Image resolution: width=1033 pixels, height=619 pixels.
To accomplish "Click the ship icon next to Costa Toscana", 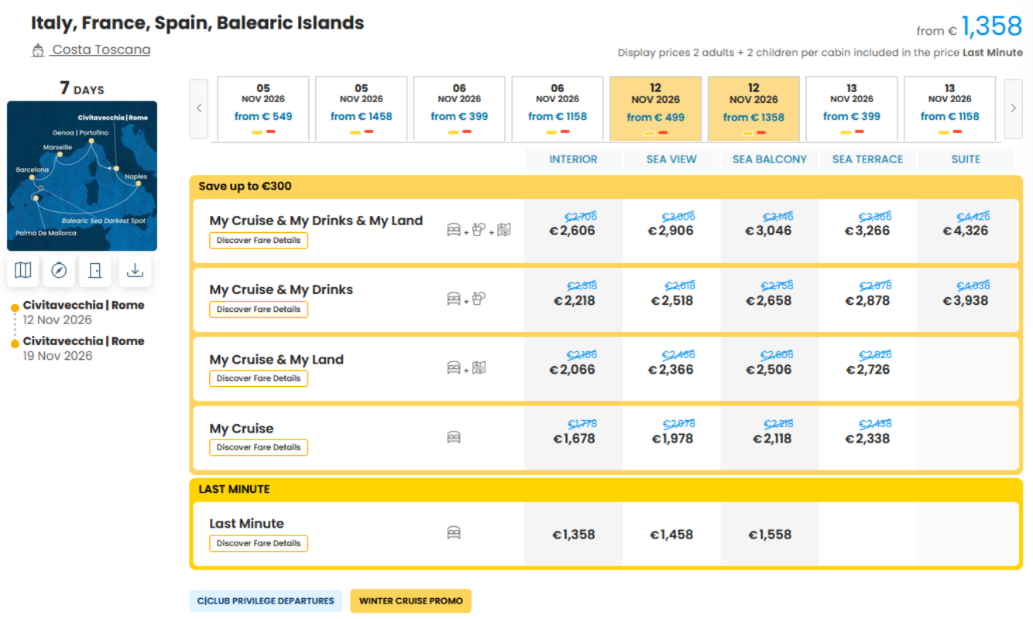I will (x=38, y=51).
